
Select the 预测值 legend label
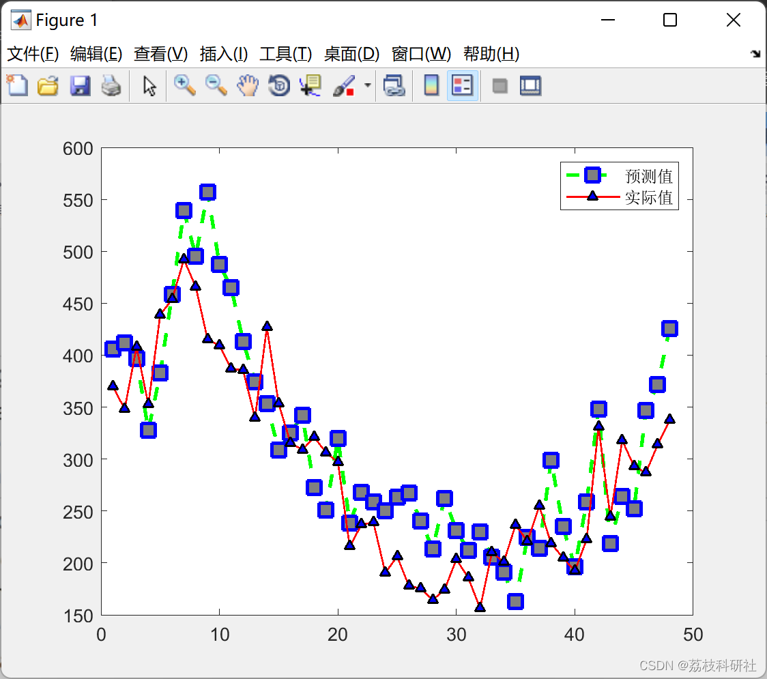pyautogui.click(x=649, y=175)
